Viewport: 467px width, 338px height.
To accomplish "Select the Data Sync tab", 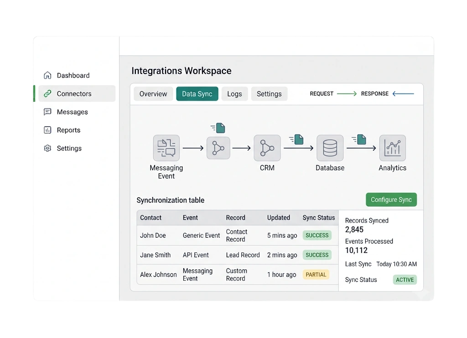I will coord(197,94).
